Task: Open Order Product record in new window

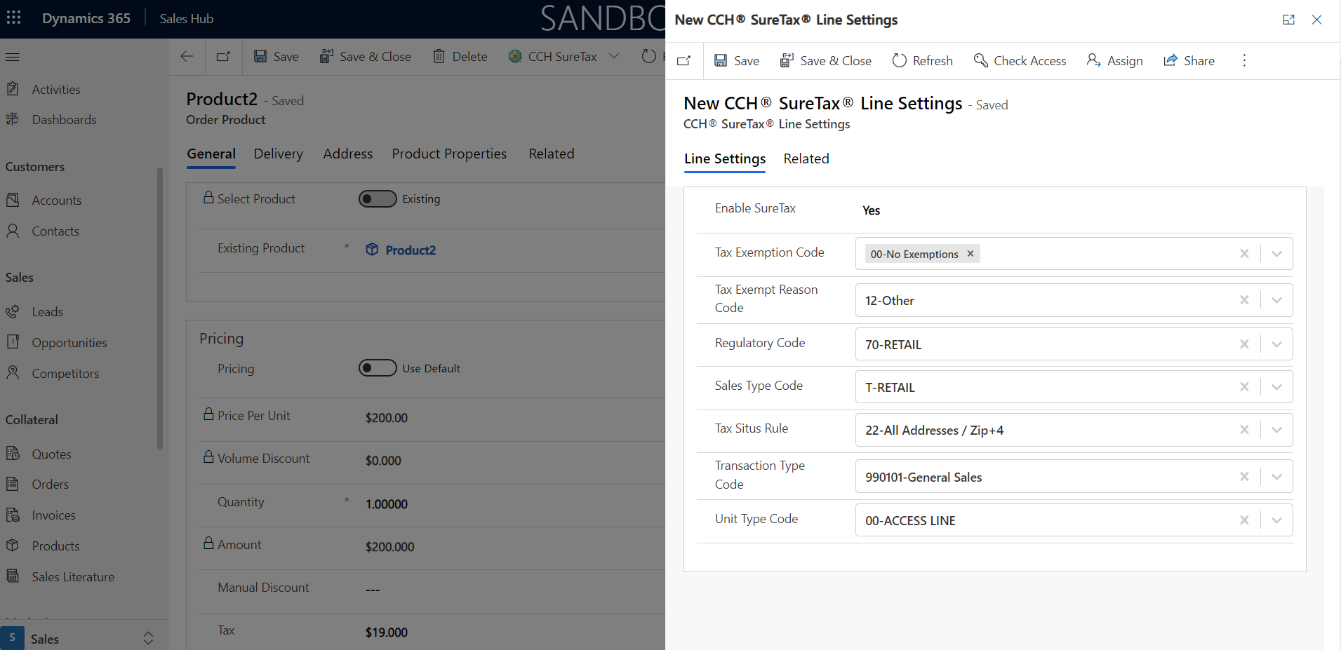Action: click(x=223, y=57)
